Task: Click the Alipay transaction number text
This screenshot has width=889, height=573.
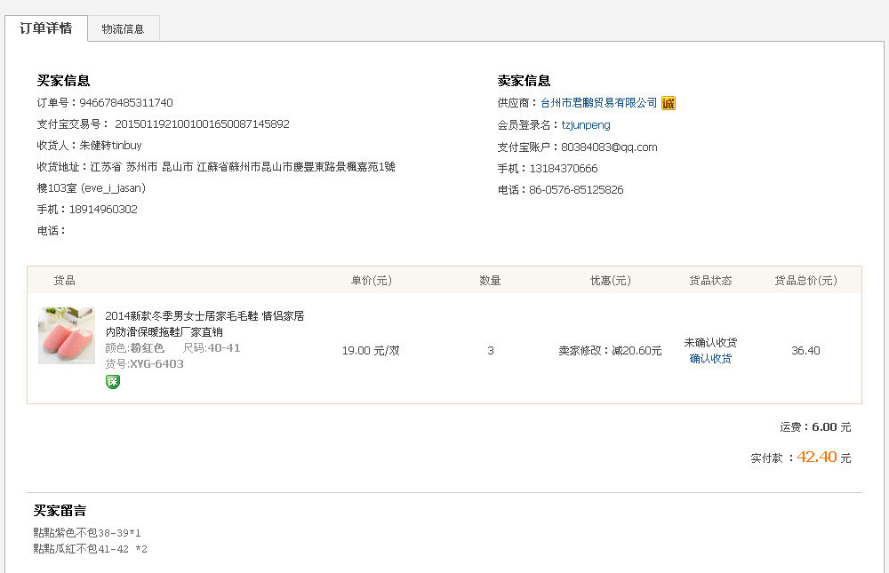Action: pyautogui.click(x=202, y=124)
